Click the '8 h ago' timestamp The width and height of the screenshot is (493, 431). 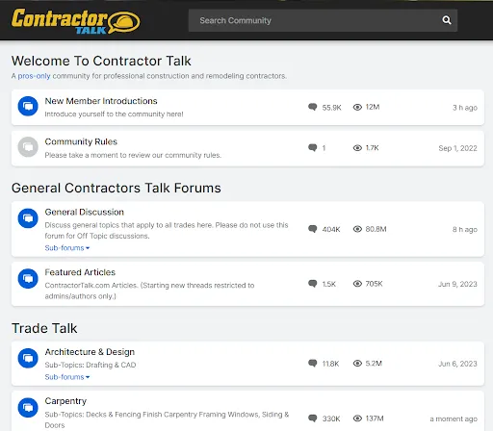(465, 229)
